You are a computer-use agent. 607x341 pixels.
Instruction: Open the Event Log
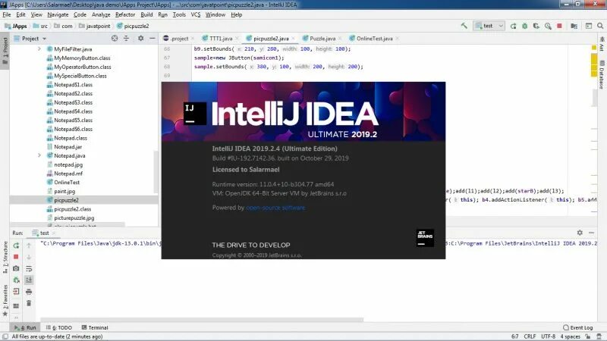(x=578, y=327)
